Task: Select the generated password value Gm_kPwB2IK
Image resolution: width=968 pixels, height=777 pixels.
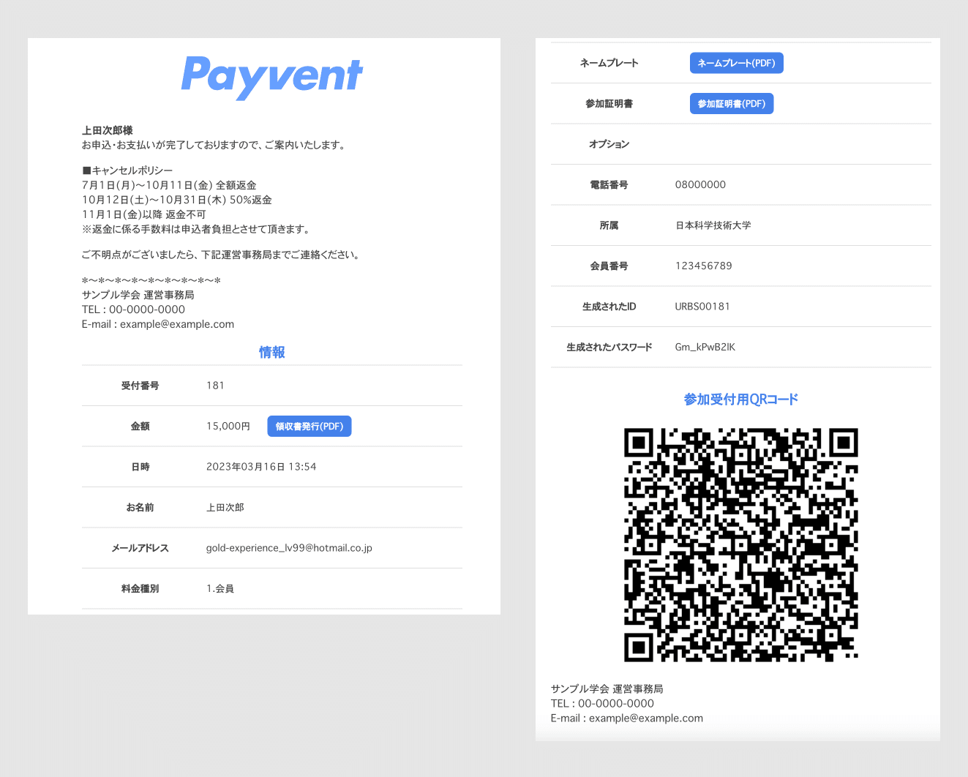Action: pyautogui.click(x=705, y=348)
